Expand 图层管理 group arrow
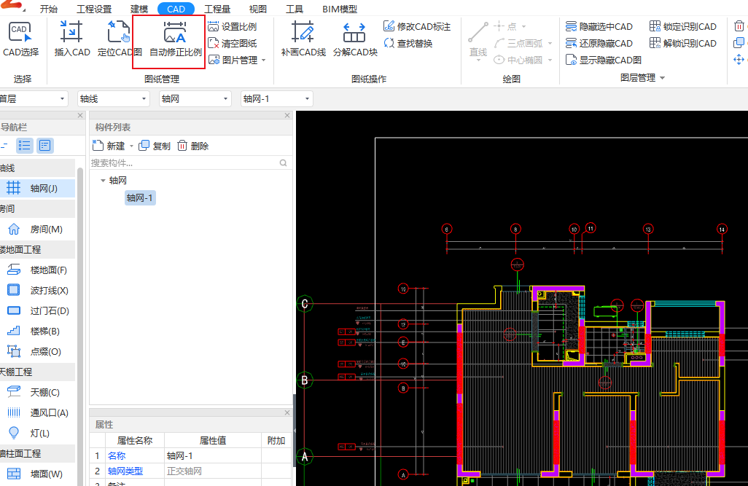The width and height of the screenshot is (748, 486). coord(662,78)
